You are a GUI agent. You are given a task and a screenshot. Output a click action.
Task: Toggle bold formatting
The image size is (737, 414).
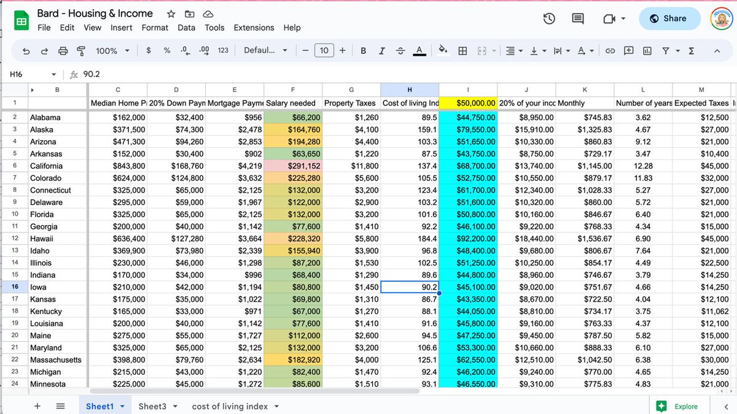(x=363, y=50)
